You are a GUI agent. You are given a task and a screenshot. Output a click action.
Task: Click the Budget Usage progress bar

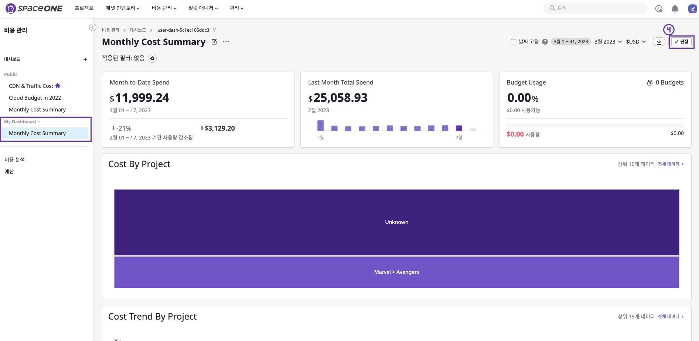[x=595, y=125]
